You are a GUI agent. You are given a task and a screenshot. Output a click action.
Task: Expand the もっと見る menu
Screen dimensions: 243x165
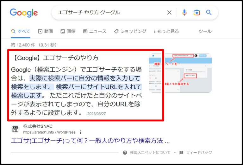(166, 31)
